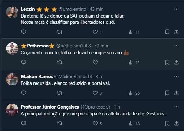Screen dimensions: 184x131
Task: Reply to Professor Júnior Gonçalves's tweet
Action: 24,124
